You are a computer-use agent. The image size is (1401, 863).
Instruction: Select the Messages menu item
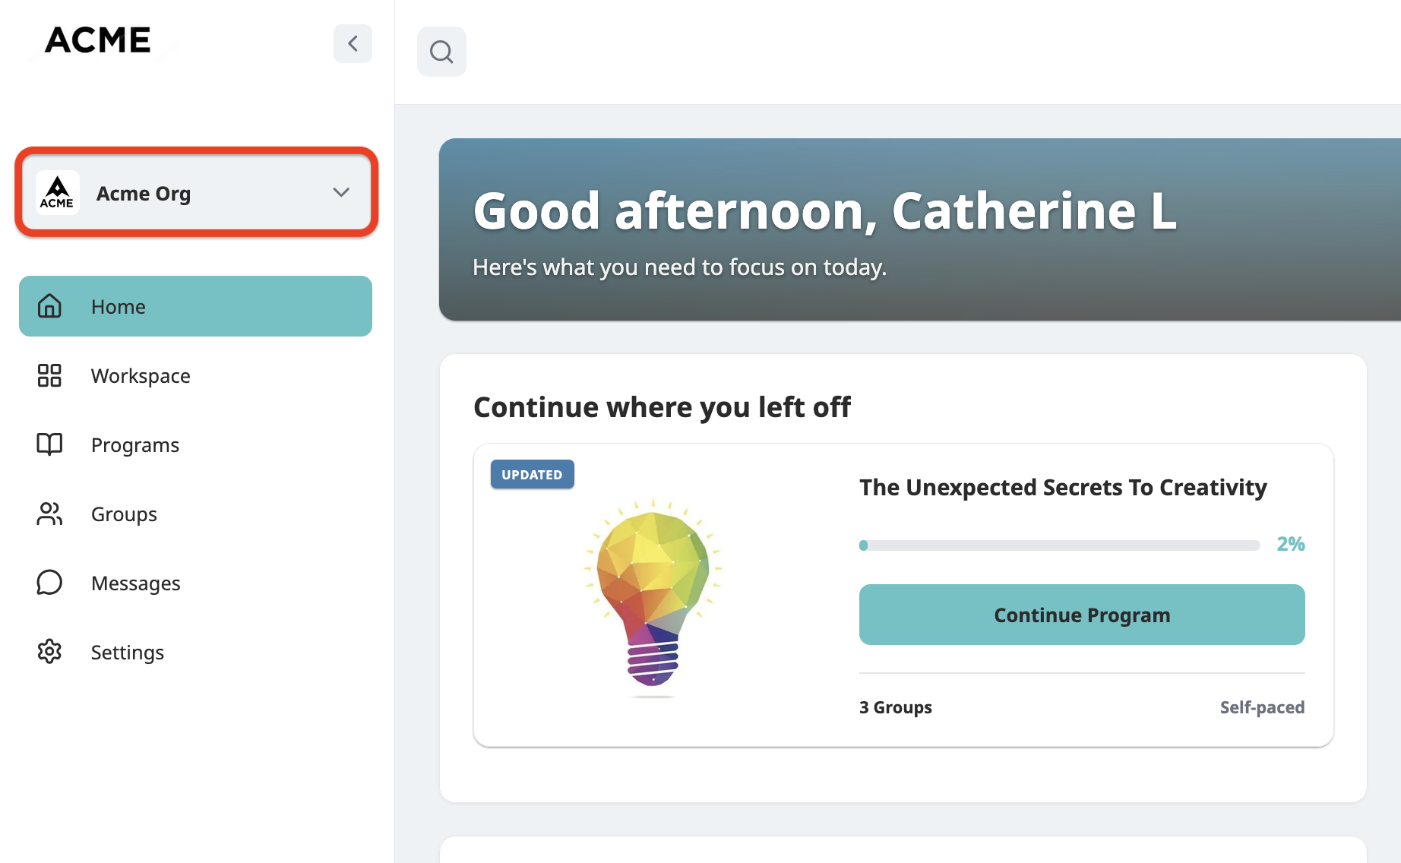[x=195, y=583]
